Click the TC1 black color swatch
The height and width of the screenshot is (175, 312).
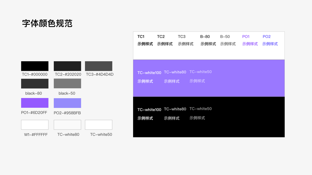tap(35, 66)
